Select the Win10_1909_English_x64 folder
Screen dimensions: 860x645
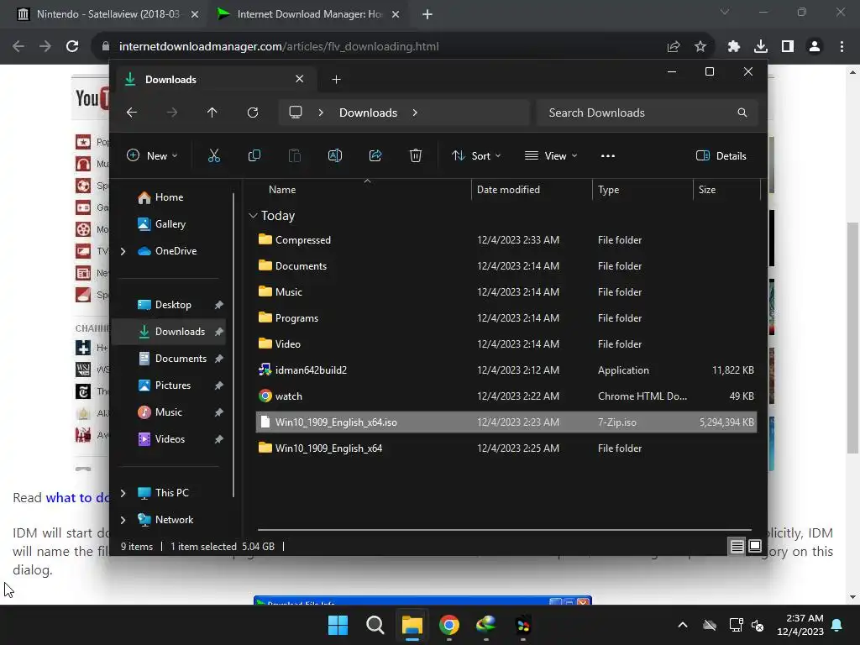(x=506, y=448)
